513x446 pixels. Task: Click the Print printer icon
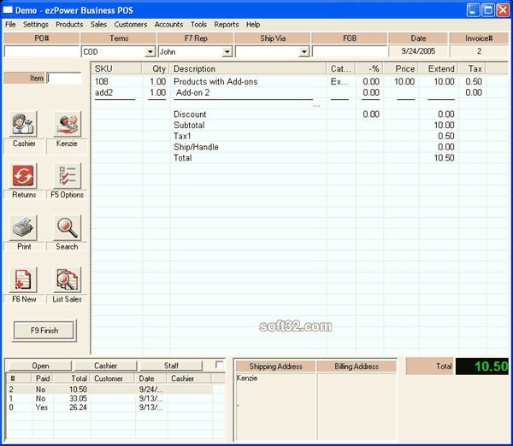pos(23,227)
